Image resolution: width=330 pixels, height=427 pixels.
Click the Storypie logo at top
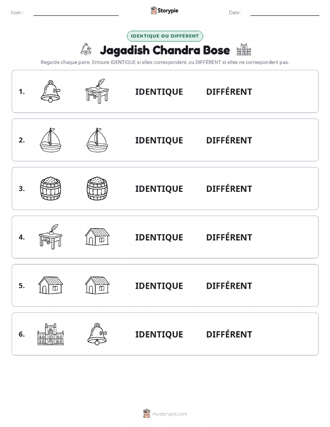point(164,11)
